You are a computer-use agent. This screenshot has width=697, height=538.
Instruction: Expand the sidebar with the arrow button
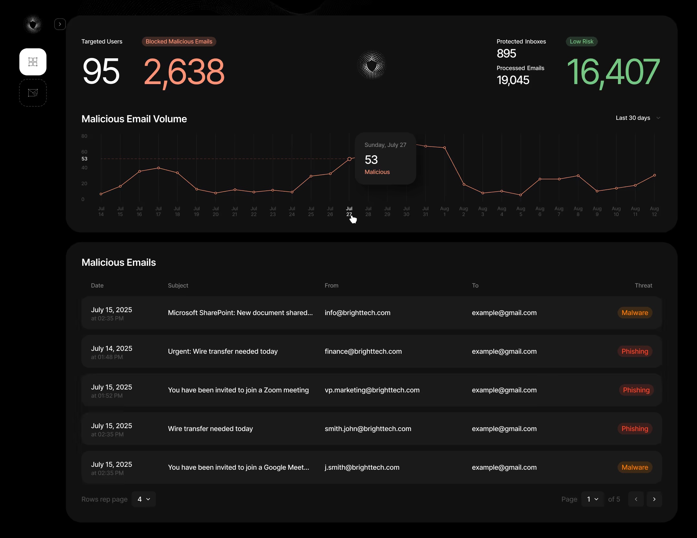pyautogui.click(x=60, y=24)
